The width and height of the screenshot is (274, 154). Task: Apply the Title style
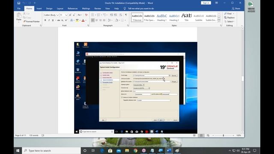click(187, 17)
